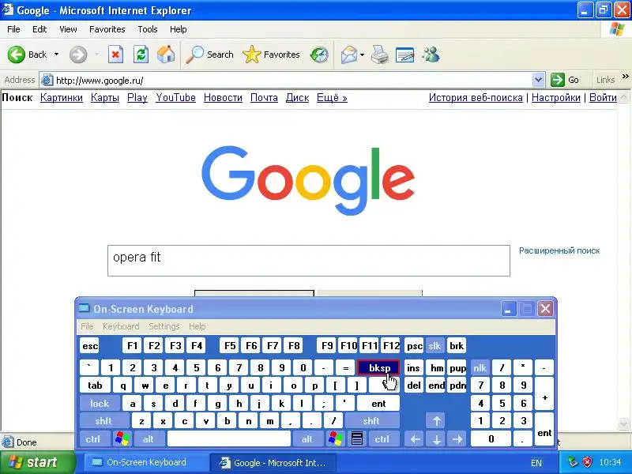Click the right arrow key on keyboard
The image size is (632, 474).
click(x=457, y=438)
